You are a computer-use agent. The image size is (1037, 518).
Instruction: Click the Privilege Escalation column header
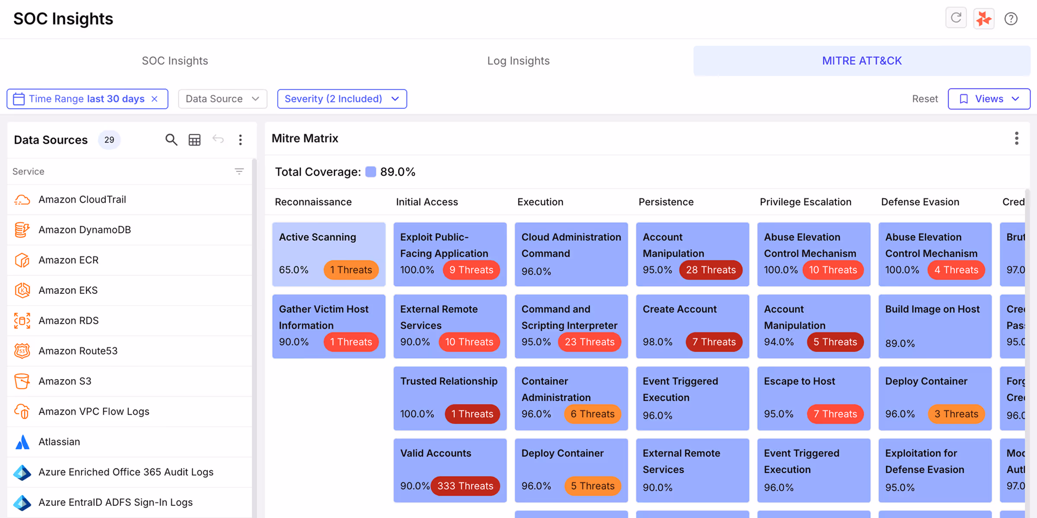pyautogui.click(x=805, y=202)
